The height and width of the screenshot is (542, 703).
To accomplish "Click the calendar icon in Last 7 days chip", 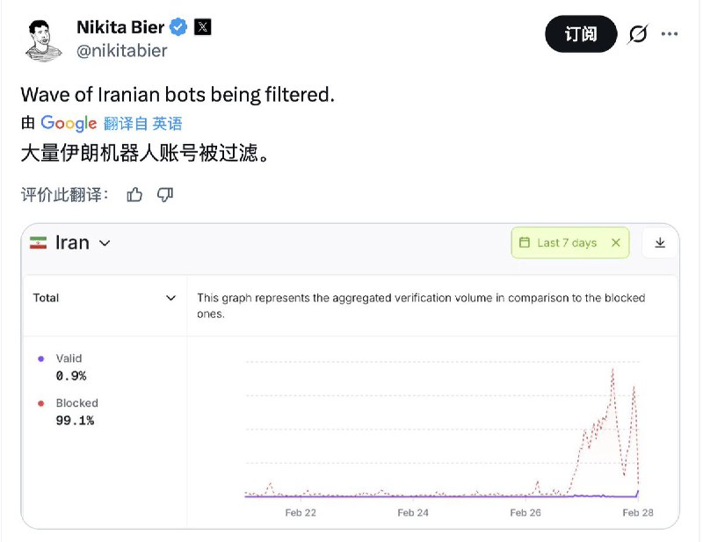I will coord(525,242).
